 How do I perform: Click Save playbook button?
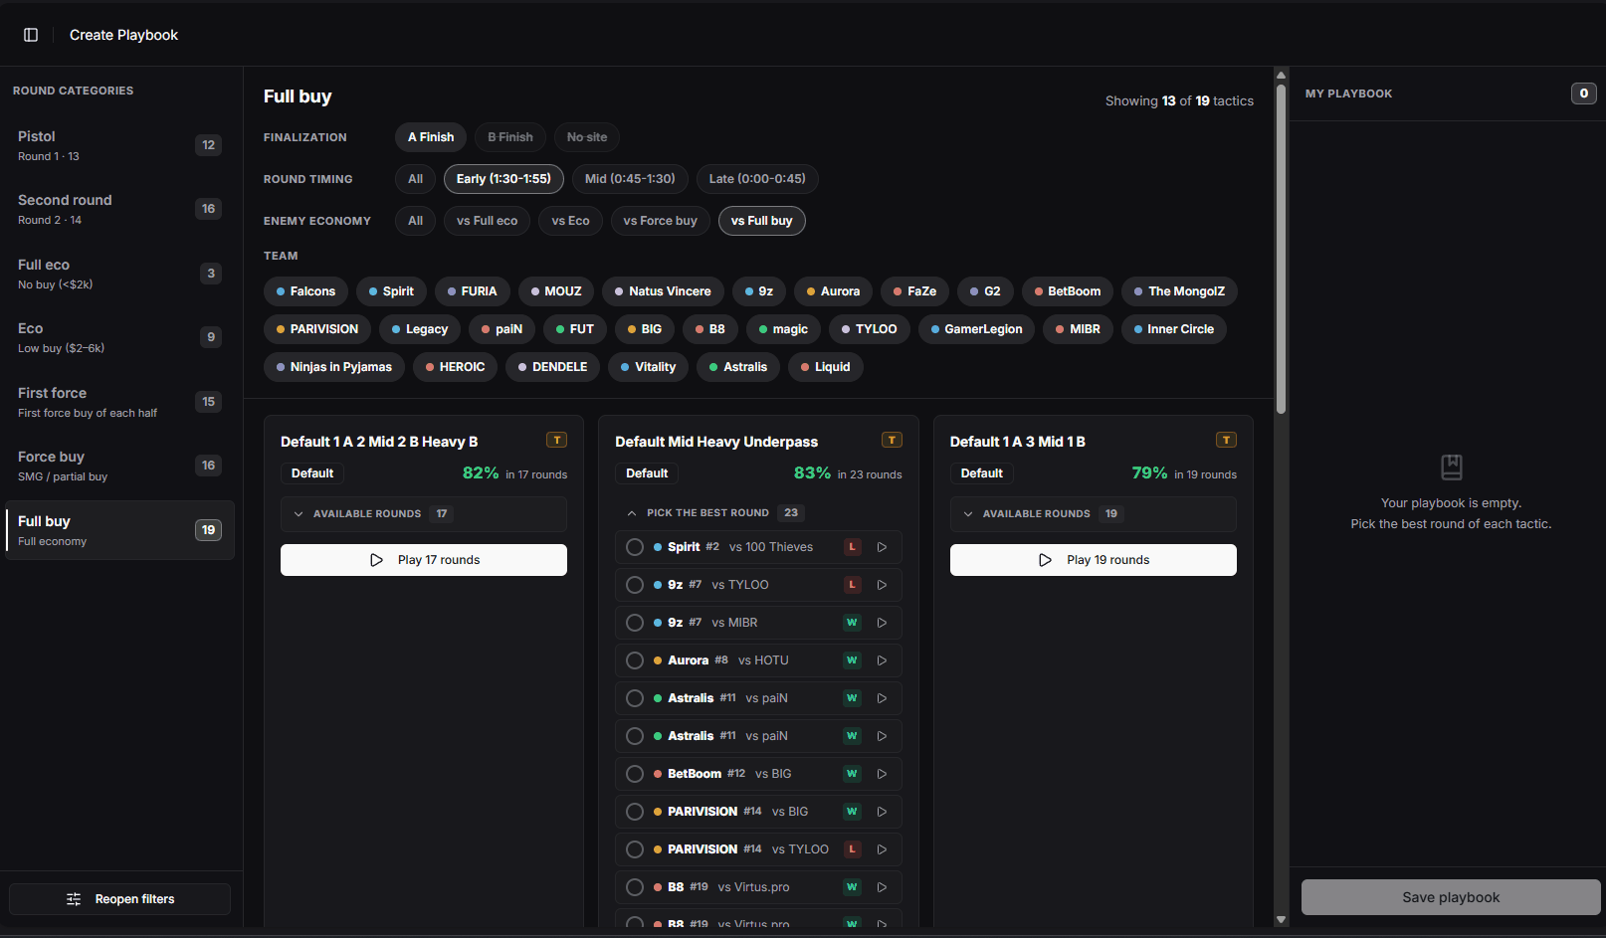tap(1451, 897)
